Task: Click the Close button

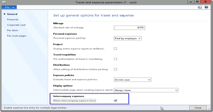Action: click(198, 108)
